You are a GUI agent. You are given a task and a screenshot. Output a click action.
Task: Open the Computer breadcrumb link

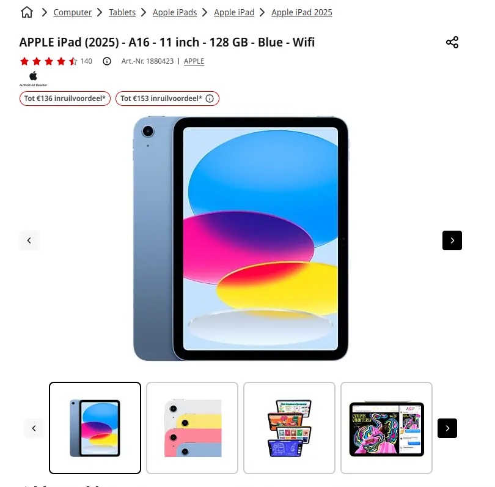[72, 12]
